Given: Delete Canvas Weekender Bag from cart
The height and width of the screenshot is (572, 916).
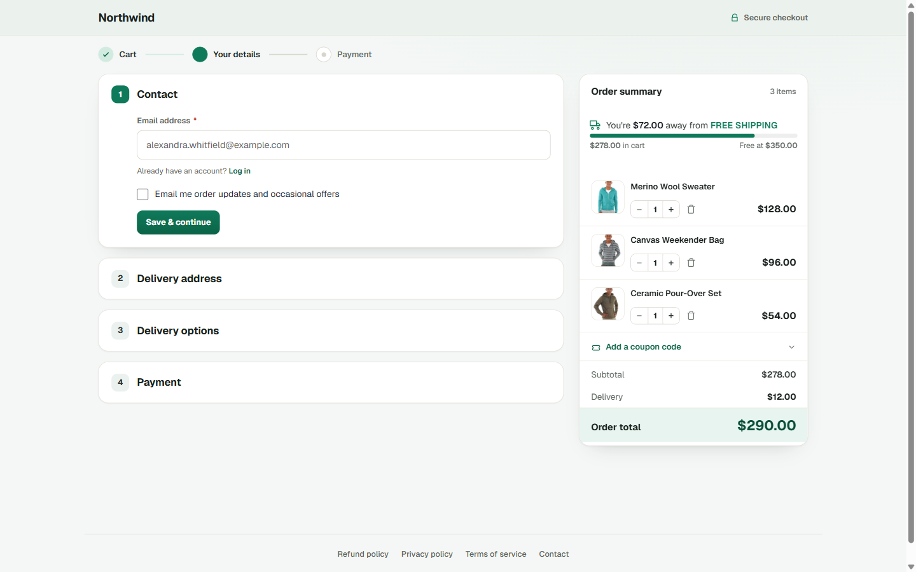Looking at the screenshot, I should click(x=691, y=263).
